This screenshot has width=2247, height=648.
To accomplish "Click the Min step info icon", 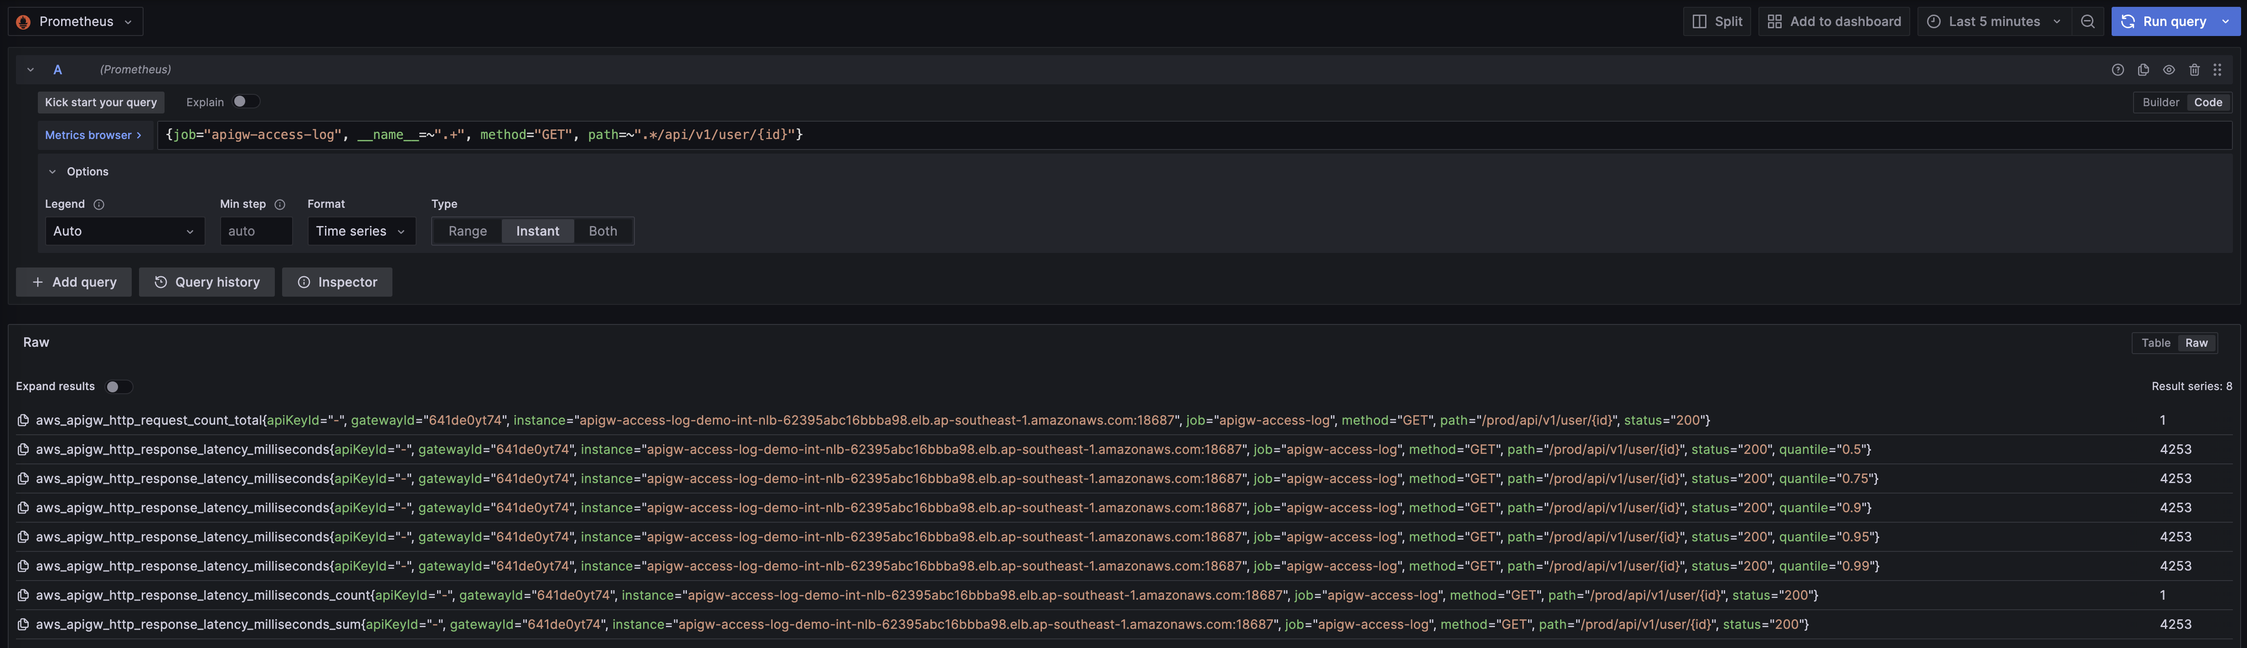I will tap(280, 204).
